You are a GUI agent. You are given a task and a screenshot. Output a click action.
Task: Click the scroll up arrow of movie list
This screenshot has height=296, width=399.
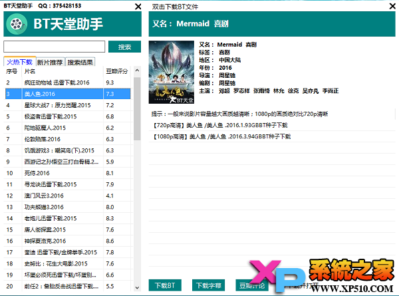click(137, 71)
